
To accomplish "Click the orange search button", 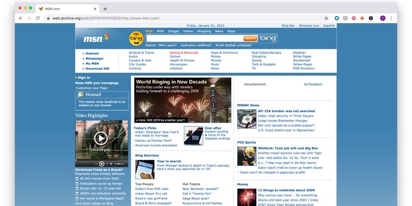I will click(250, 38).
